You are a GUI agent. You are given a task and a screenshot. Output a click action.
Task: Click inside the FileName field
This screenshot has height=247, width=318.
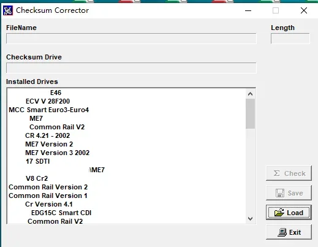click(131, 39)
